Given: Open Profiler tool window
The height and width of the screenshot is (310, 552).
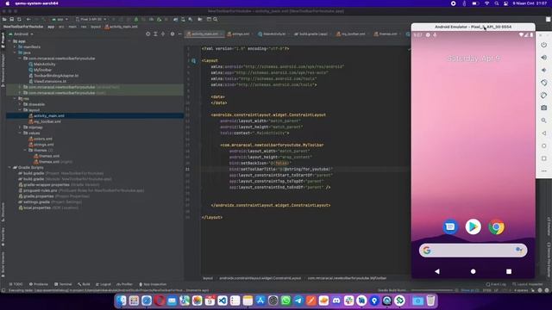Looking at the screenshot, I should (x=124, y=284).
